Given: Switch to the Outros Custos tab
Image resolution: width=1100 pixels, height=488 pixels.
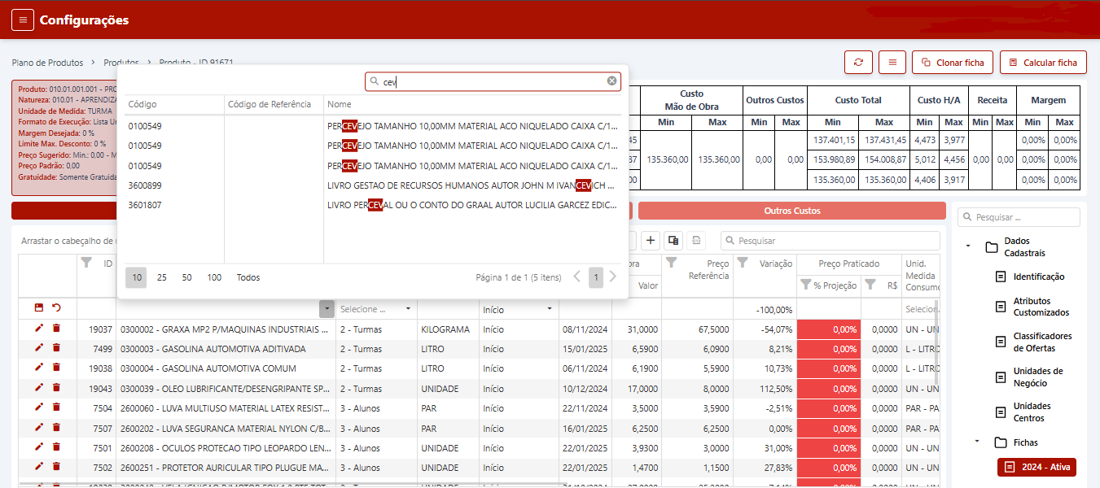Looking at the screenshot, I should [x=791, y=211].
